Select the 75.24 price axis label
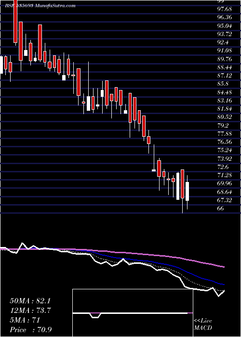 click(x=225, y=150)
